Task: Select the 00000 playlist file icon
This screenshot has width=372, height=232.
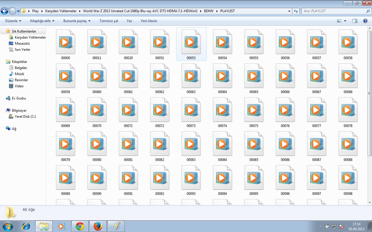Action: coord(65,42)
